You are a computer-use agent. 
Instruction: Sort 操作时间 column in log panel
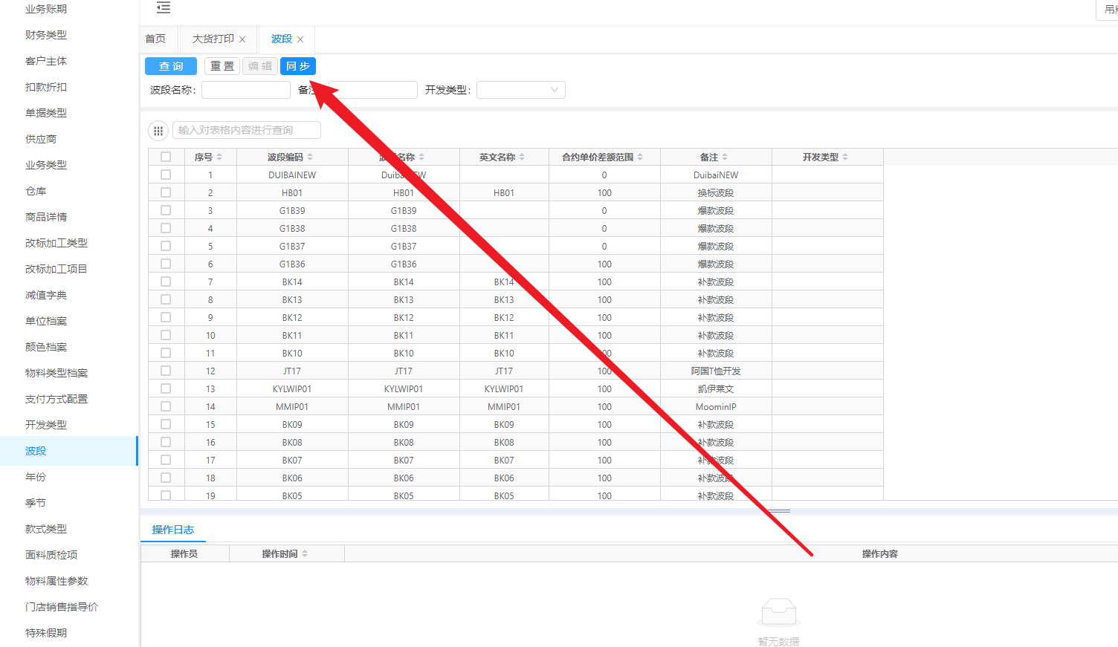(x=305, y=554)
